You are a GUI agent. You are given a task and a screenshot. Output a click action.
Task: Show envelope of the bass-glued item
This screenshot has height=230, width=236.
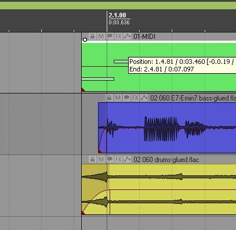click(144, 98)
